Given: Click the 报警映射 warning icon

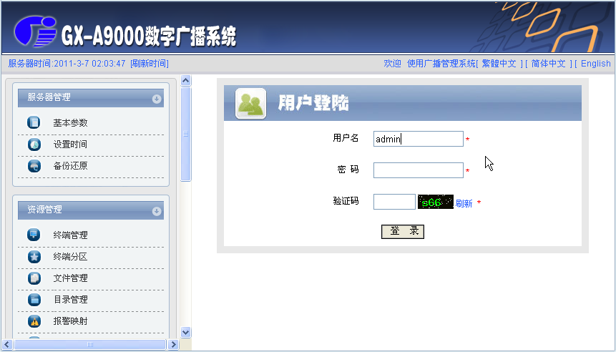Looking at the screenshot, I should 34,321.
